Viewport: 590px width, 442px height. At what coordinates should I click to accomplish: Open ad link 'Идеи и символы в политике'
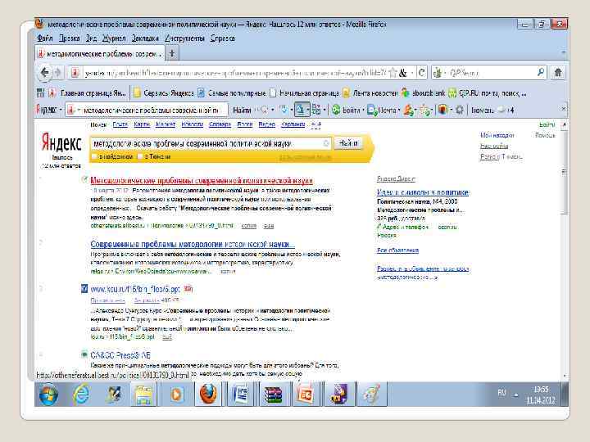tap(423, 192)
